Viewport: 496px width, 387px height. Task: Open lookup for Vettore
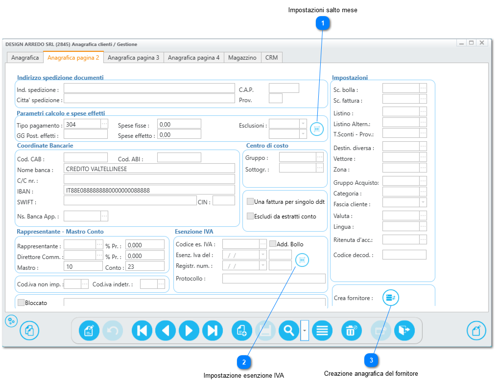pyautogui.click(x=423, y=157)
